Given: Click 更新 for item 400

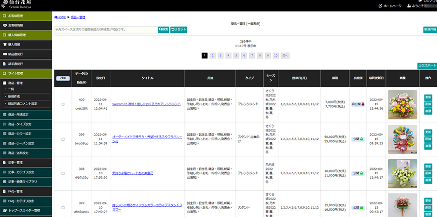Looking at the screenshot, I should 428,98.
